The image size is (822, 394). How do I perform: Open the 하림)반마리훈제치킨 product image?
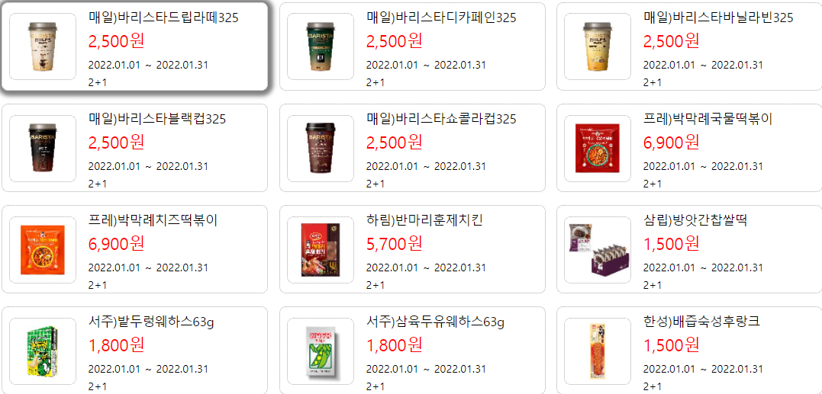[321, 250]
